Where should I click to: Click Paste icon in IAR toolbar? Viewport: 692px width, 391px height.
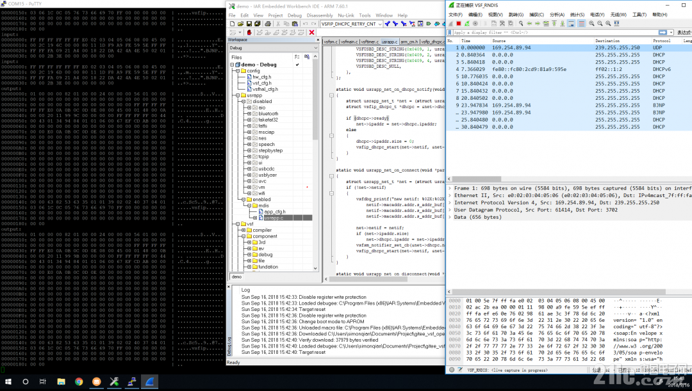pyautogui.click(x=295, y=24)
